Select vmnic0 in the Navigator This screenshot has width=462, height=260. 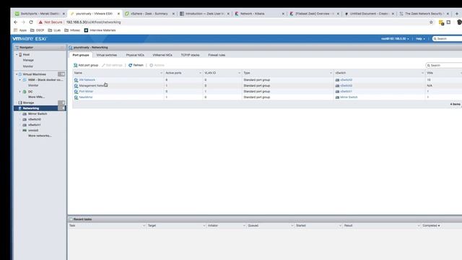click(33, 130)
